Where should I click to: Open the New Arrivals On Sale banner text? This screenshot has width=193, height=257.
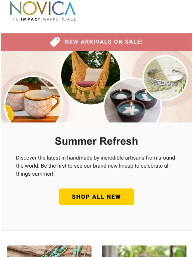click(x=103, y=42)
